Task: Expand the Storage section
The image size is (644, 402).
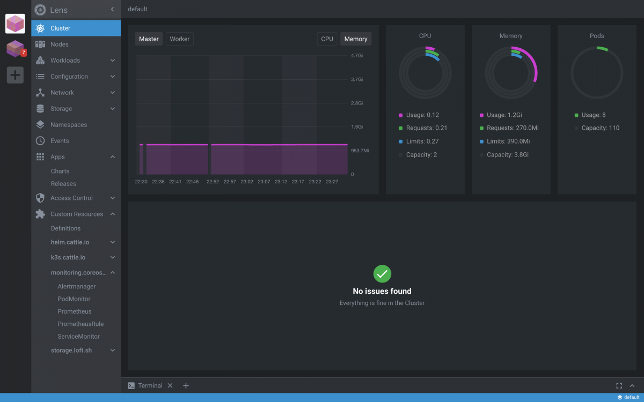Action: (112, 109)
